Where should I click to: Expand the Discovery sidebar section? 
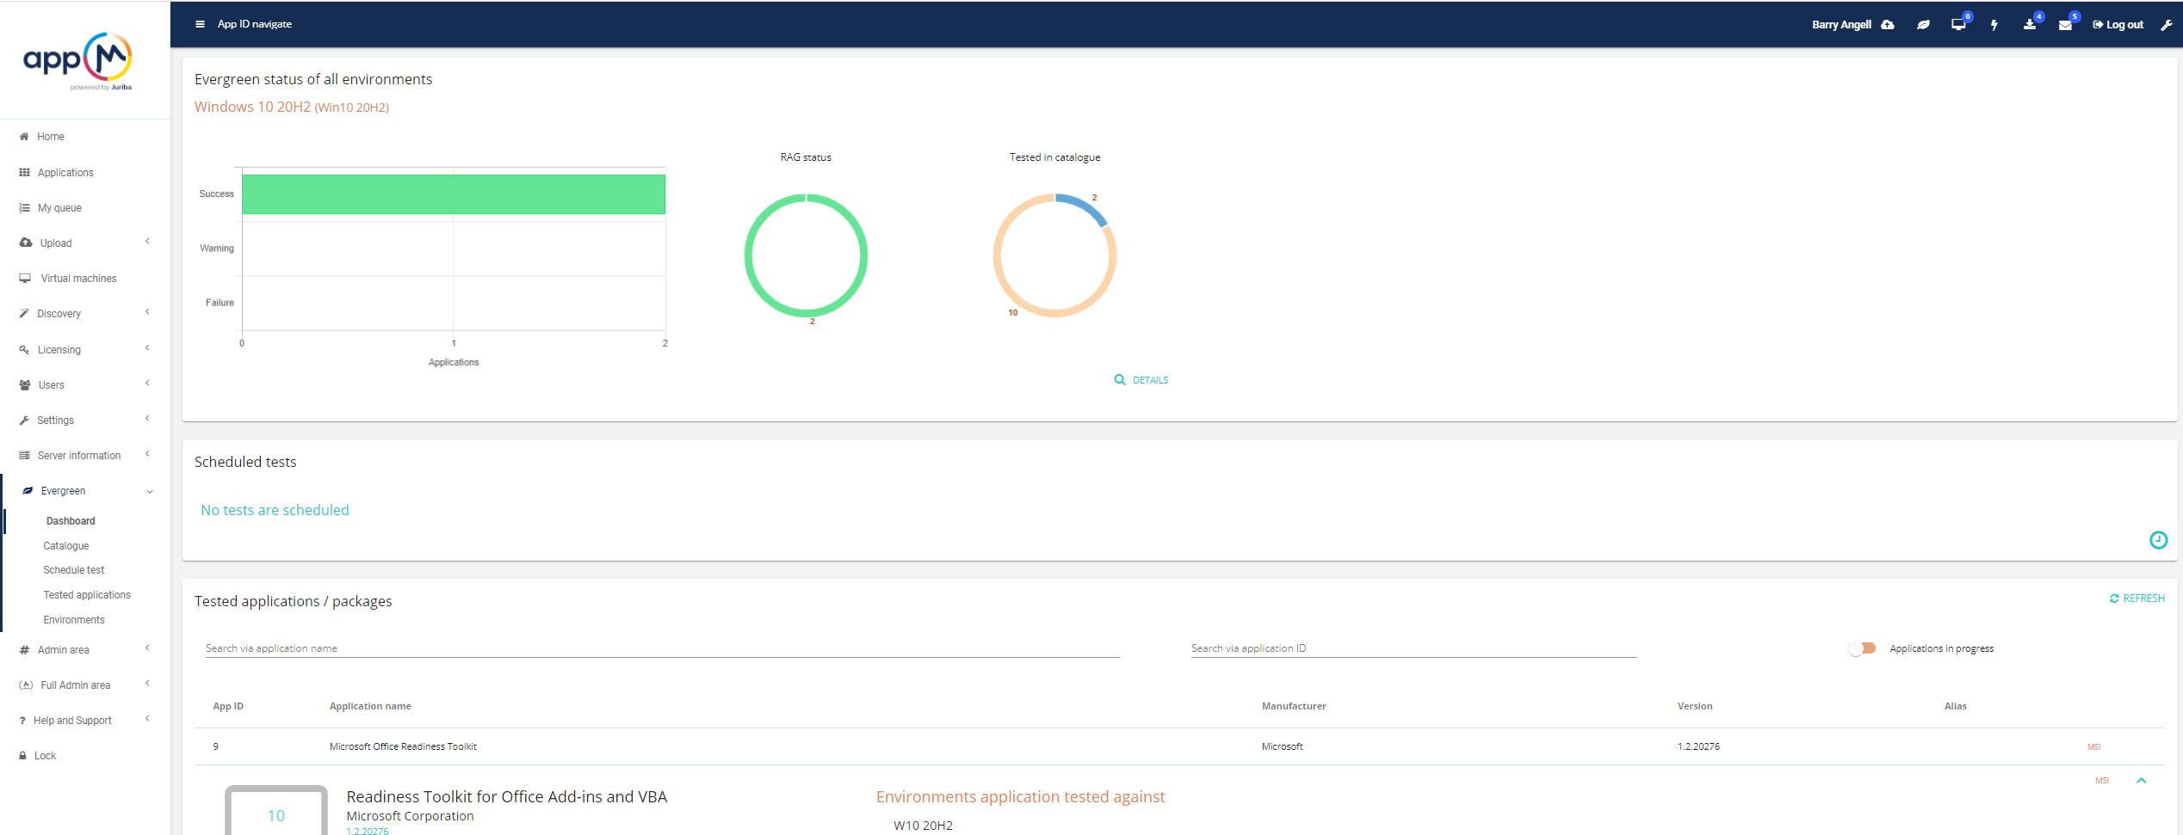59,313
